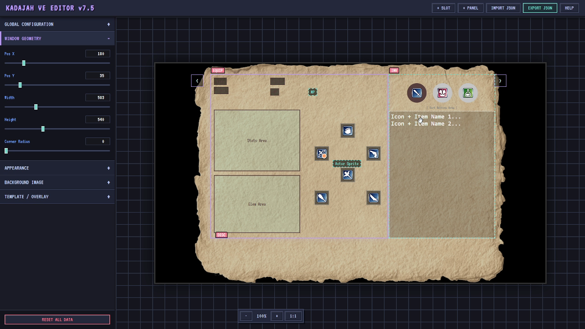Go to previous page with left arrow

click(x=197, y=80)
